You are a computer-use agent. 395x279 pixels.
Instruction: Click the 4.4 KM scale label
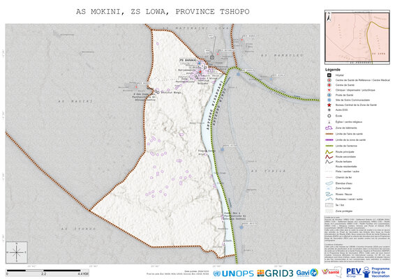point(83,273)
